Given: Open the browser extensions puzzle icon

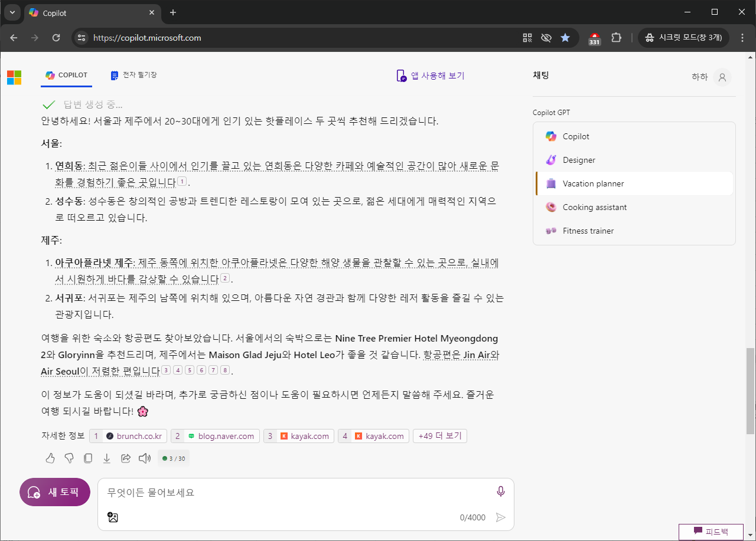Looking at the screenshot, I should [616, 38].
